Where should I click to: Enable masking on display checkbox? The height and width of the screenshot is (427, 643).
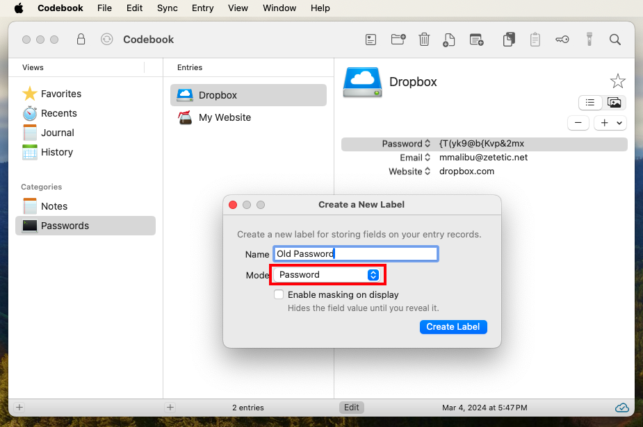(279, 294)
